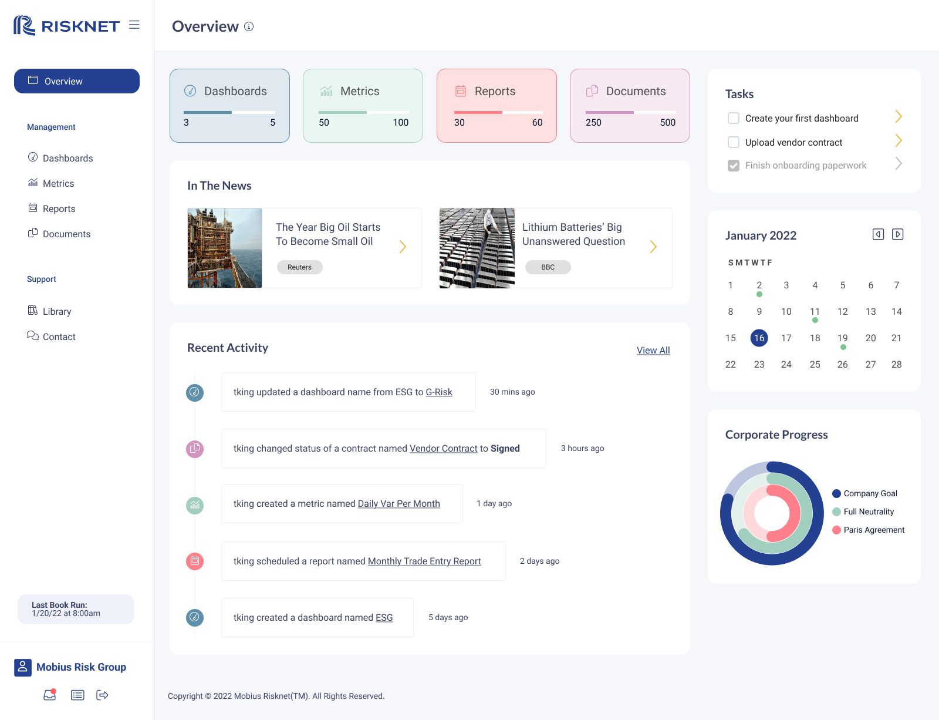The height and width of the screenshot is (720, 939).
Task: Go to next month in the calendar
Action: point(897,234)
